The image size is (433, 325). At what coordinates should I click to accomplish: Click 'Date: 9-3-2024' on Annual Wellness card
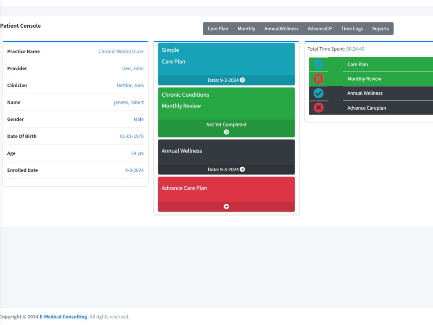click(x=223, y=169)
